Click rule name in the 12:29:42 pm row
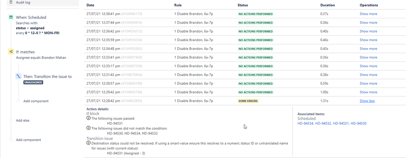Screen dimensions: 408x158 (193, 92)
